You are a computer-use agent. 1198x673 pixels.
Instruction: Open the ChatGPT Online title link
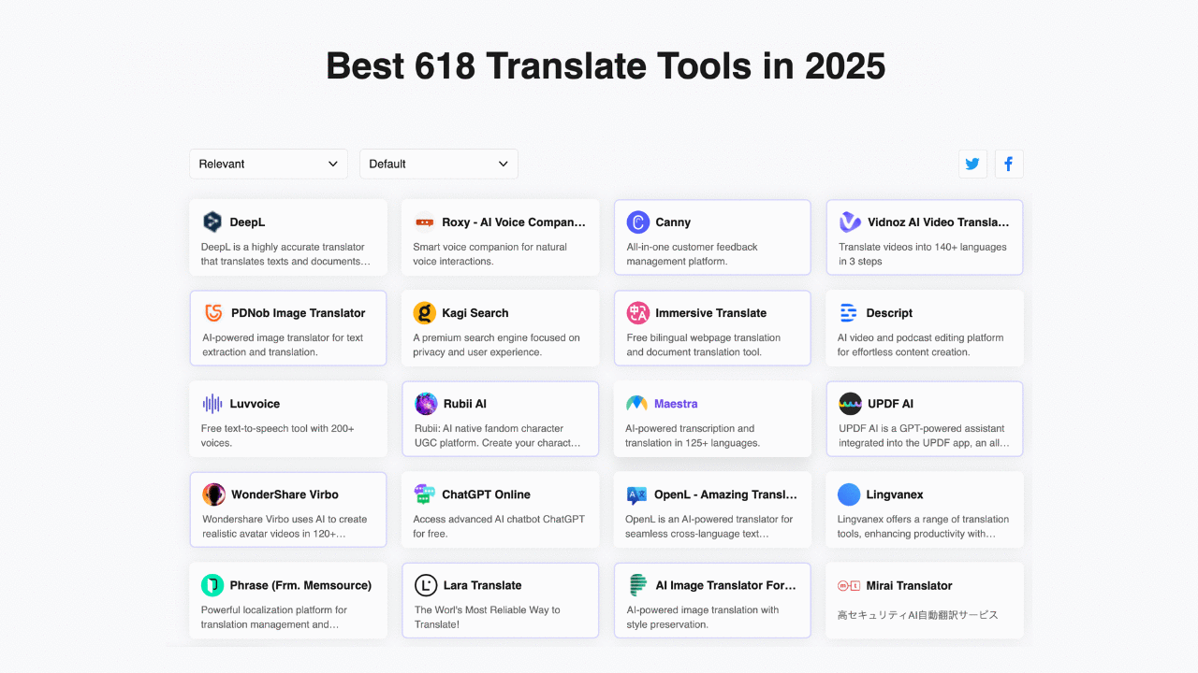[486, 494]
